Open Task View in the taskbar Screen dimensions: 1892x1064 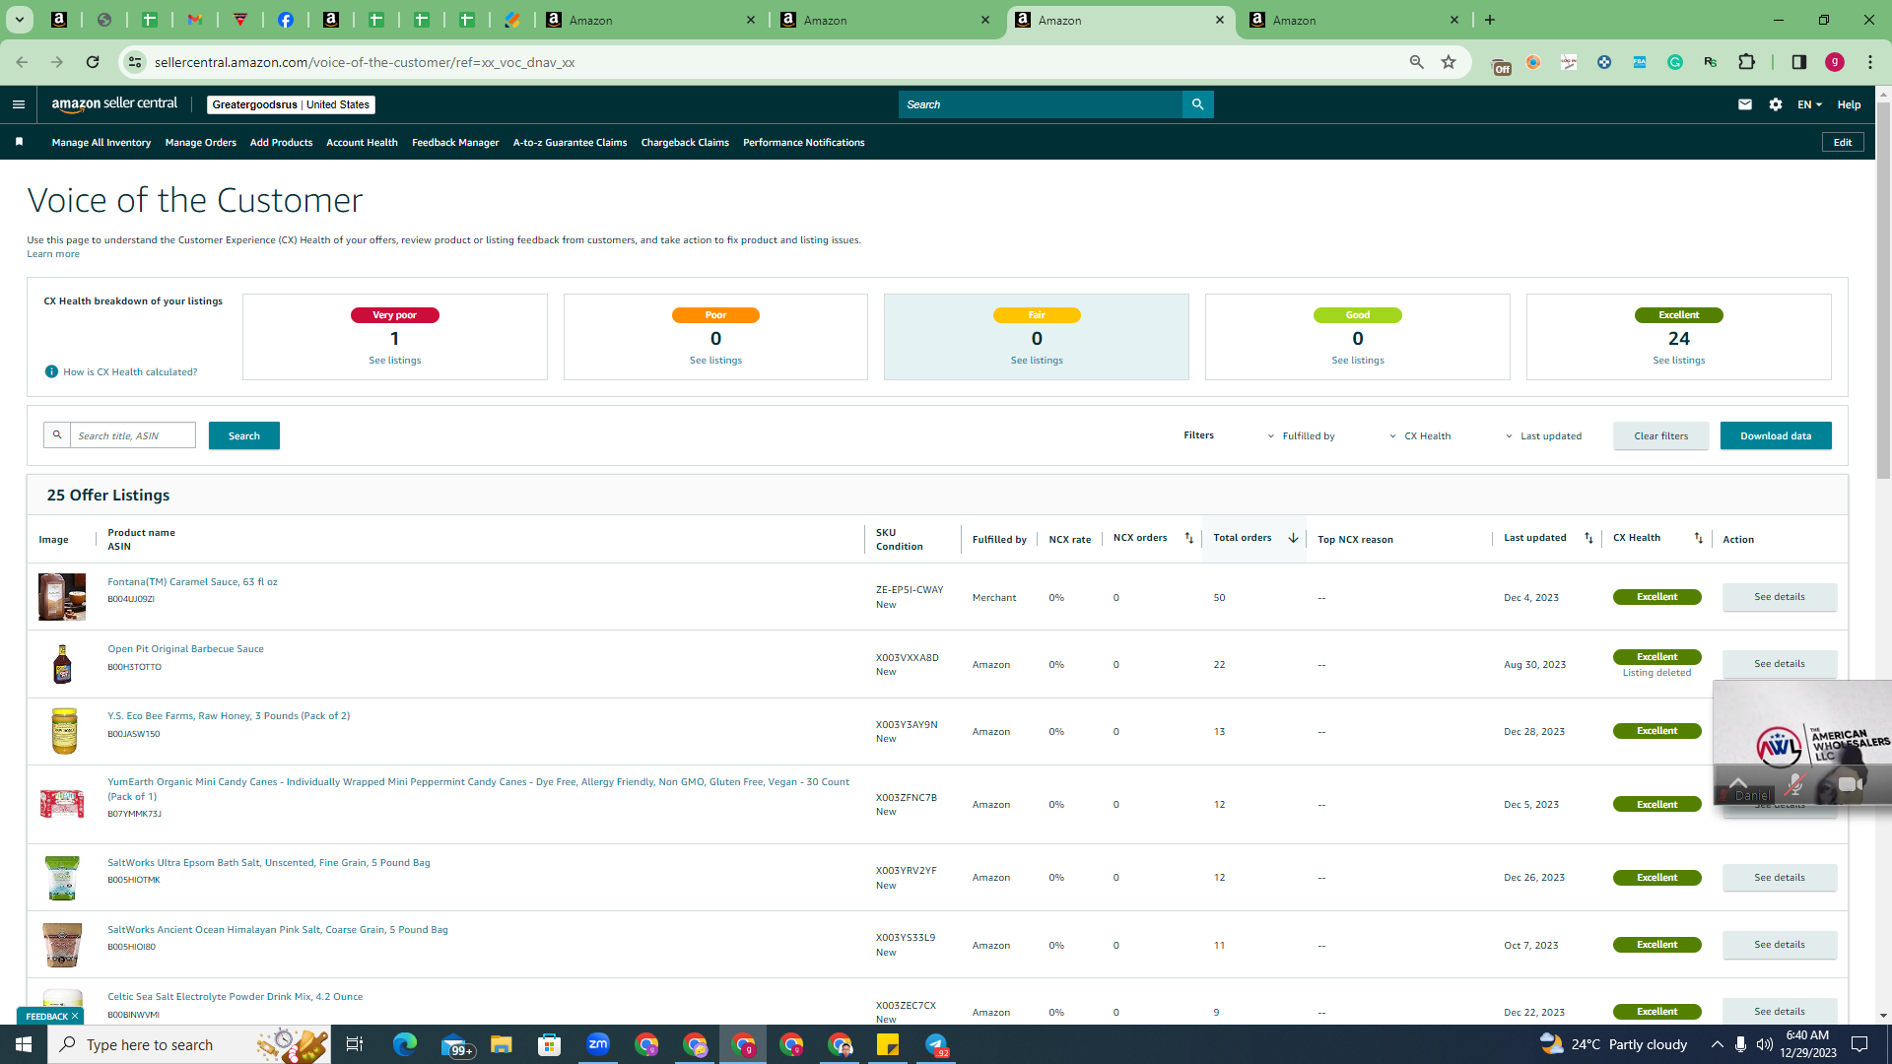click(355, 1044)
